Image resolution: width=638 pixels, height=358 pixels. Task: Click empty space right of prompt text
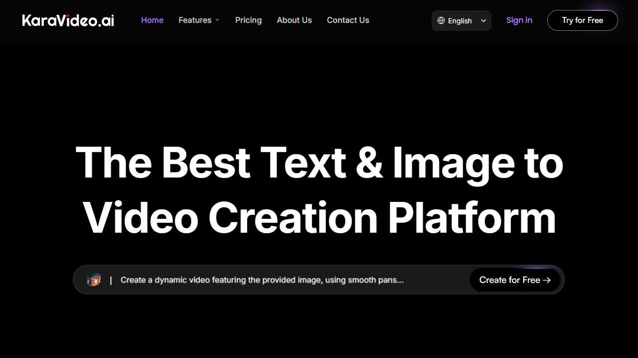pos(436,280)
